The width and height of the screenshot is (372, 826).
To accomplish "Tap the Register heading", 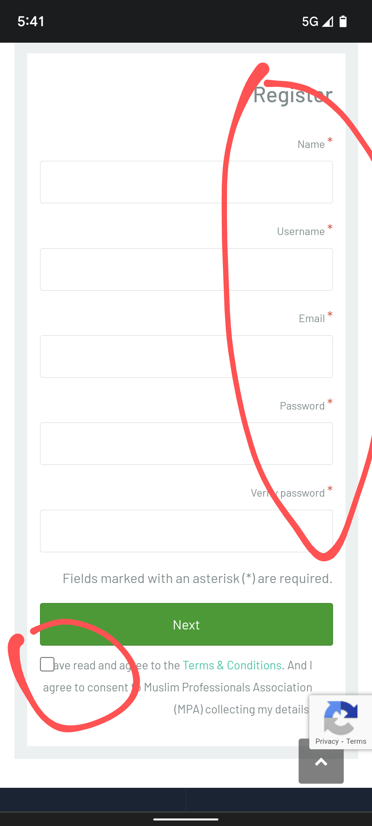I will coord(293,95).
